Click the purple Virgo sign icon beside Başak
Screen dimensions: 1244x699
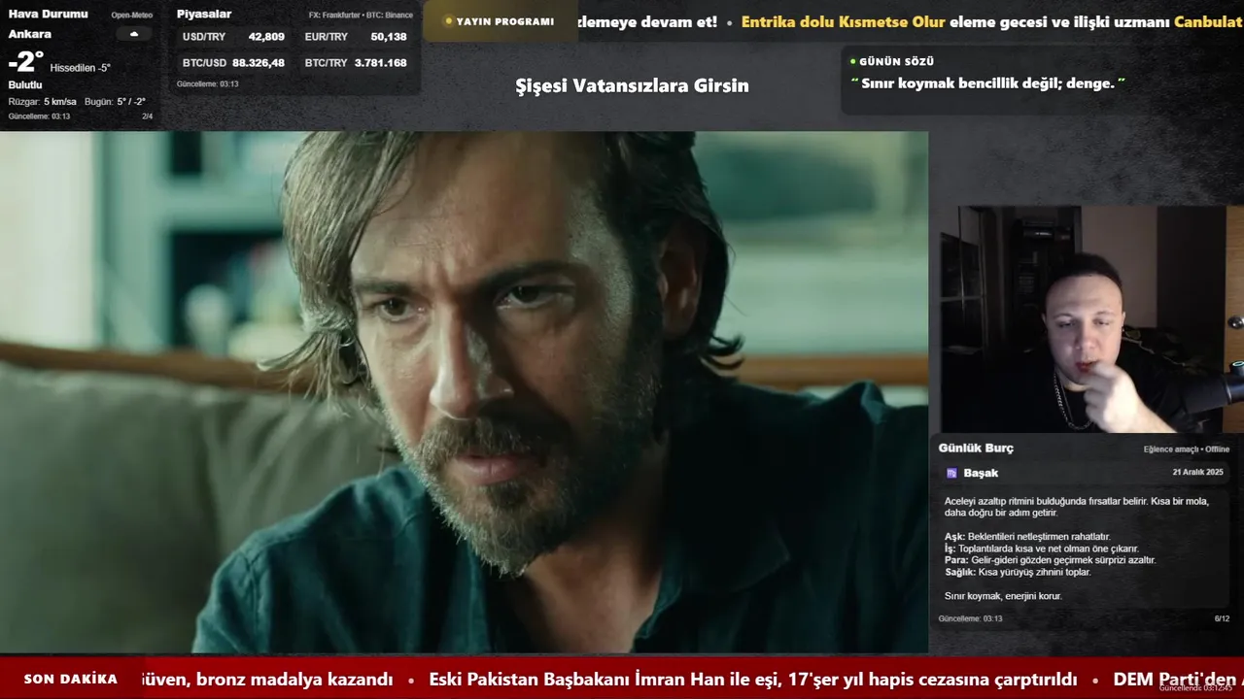pos(951,473)
